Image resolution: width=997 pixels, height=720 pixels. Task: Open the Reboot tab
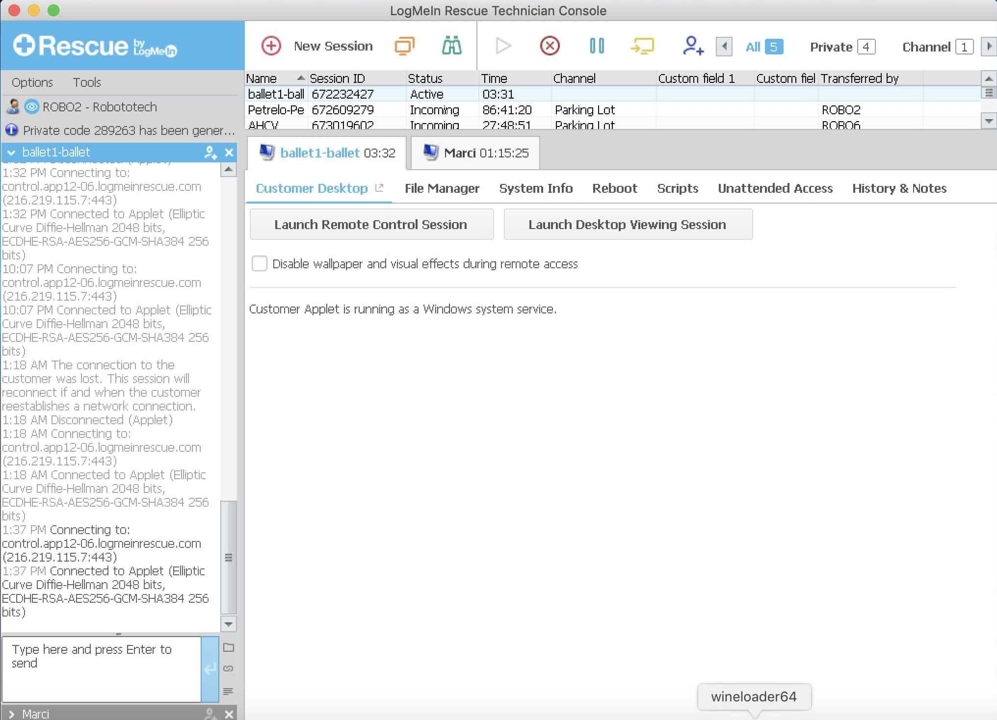pos(614,188)
